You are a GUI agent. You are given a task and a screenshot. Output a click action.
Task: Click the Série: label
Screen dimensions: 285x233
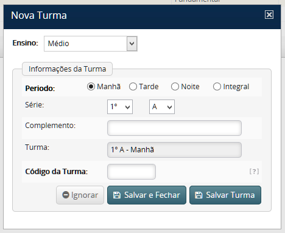click(34, 105)
